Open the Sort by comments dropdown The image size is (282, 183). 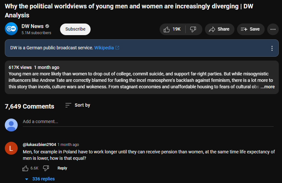[78, 105]
